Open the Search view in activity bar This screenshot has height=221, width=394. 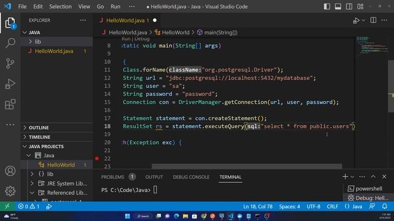point(10,43)
